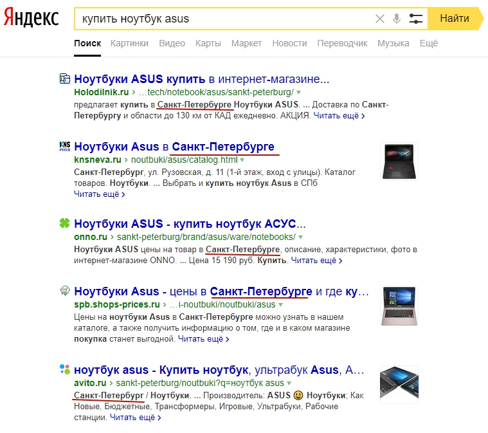Open result ноутбук asus - Купить ноутбук, ультрабук
This screenshot has width=488, height=433.
pos(219,370)
